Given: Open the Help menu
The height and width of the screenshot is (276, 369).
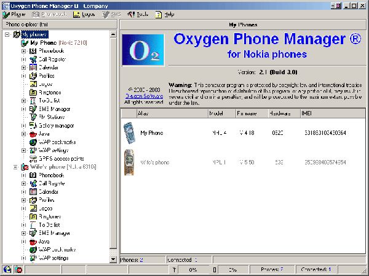Looking at the screenshot, I should 165,15.
